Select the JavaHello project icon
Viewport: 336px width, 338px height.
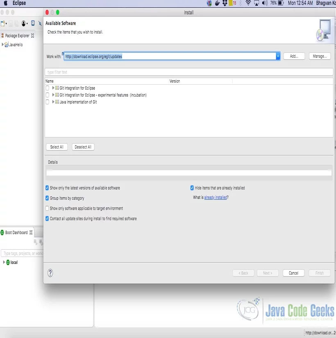(x=7, y=45)
